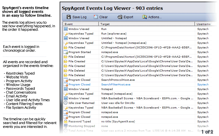Select 'Untitled - Notepad (notepad.exe)' target cell
The image size is (219, 136).
point(124,43)
